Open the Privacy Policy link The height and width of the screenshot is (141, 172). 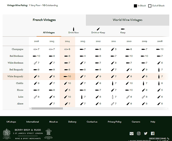coord(114,122)
